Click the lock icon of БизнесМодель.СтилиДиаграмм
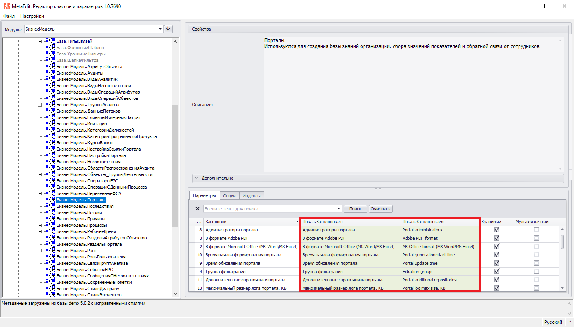 coord(47,289)
